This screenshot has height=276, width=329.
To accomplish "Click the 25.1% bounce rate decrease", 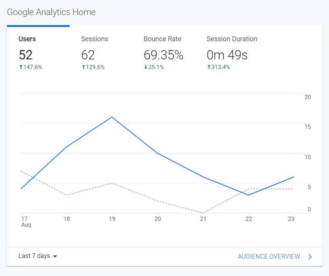I will coord(154,67).
